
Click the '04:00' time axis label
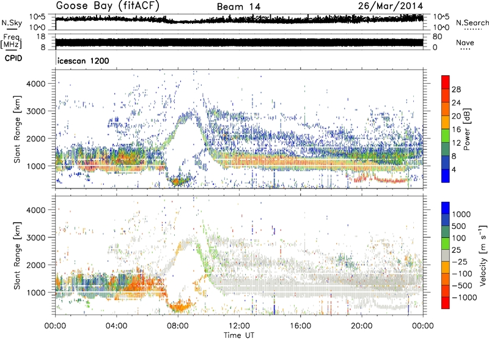(116, 326)
